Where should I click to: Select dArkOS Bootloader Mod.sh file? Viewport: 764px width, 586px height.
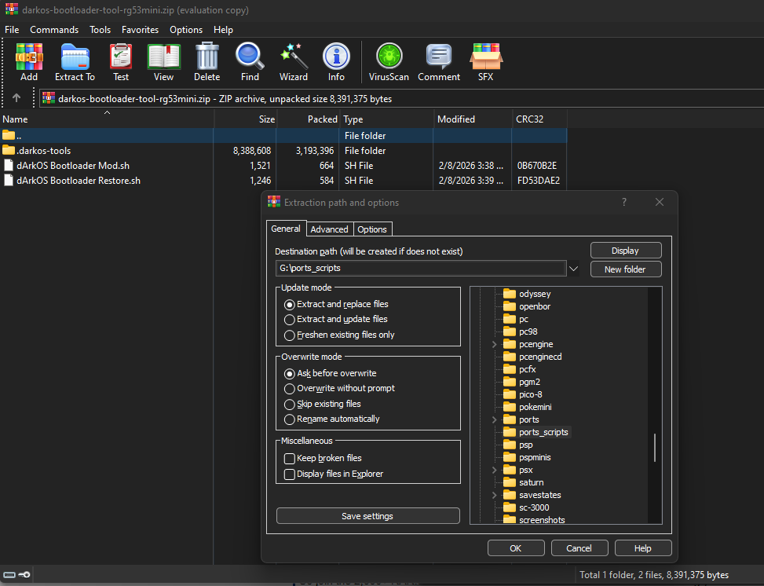click(73, 166)
